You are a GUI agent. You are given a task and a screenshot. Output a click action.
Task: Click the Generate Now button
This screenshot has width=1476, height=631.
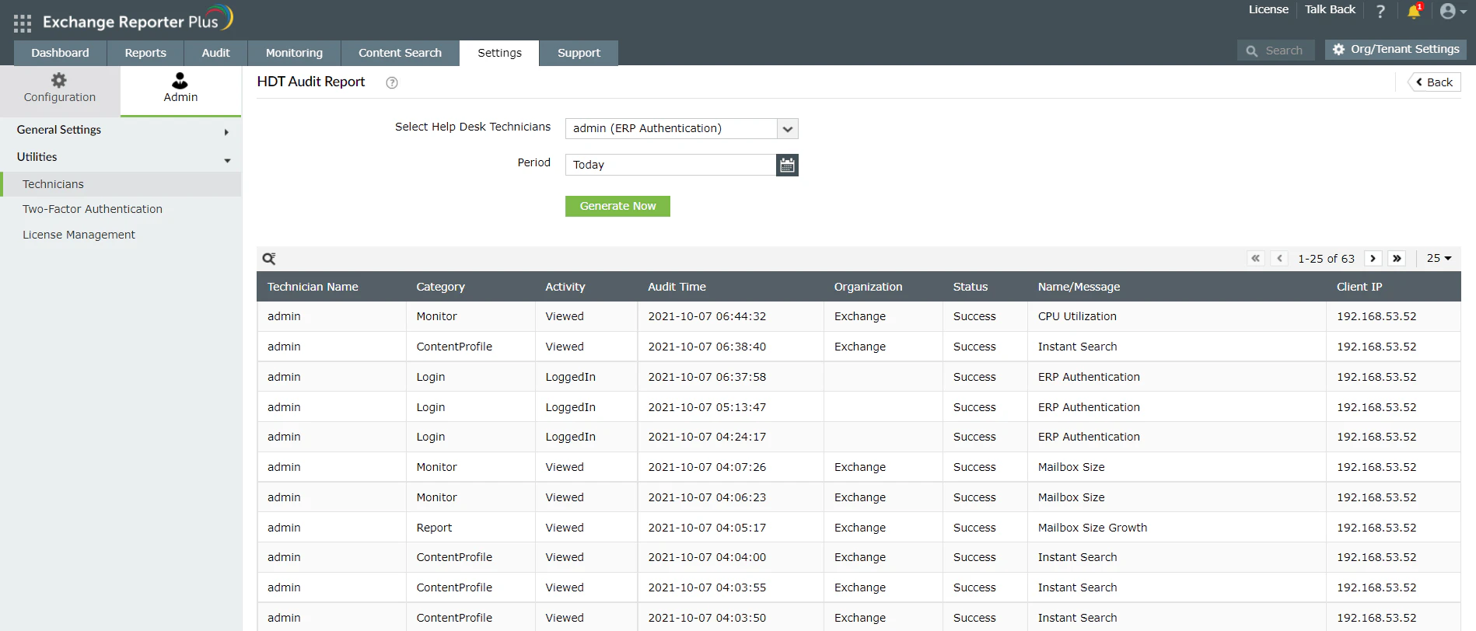617,206
